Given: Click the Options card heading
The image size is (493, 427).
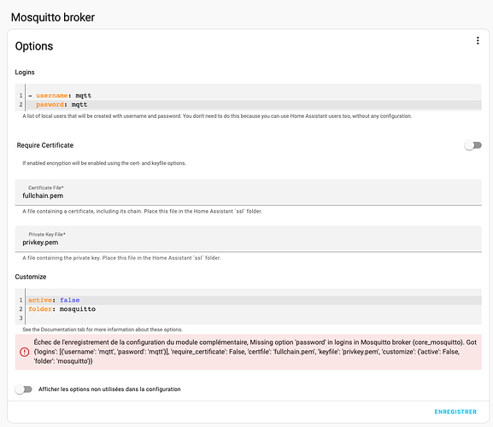Looking at the screenshot, I should pos(34,46).
